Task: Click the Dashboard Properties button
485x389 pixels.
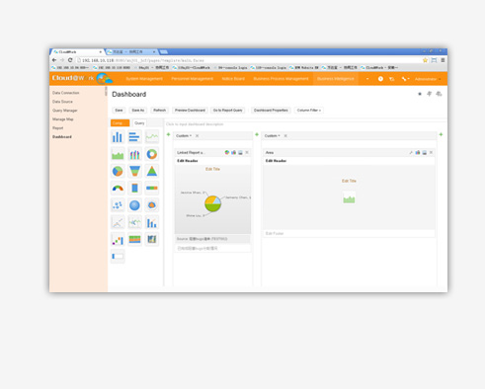Action: click(x=271, y=111)
